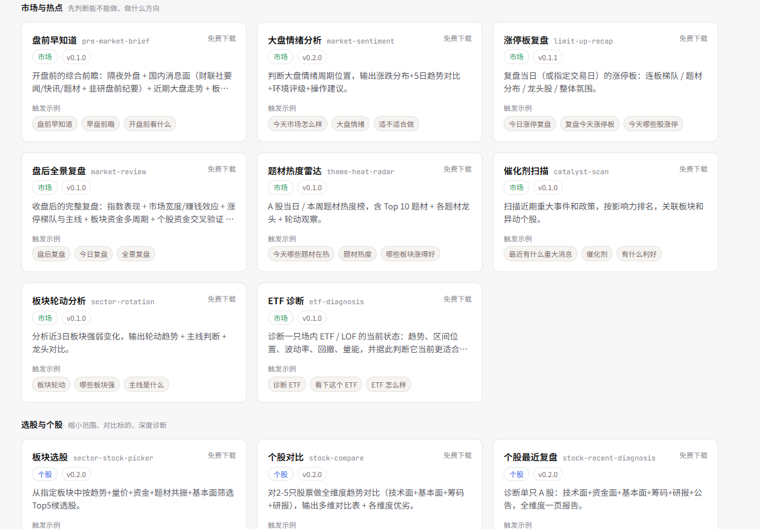Click the 选股与个股 section heading
The width and height of the screenshot is (760, 529).
pos(42,425)
